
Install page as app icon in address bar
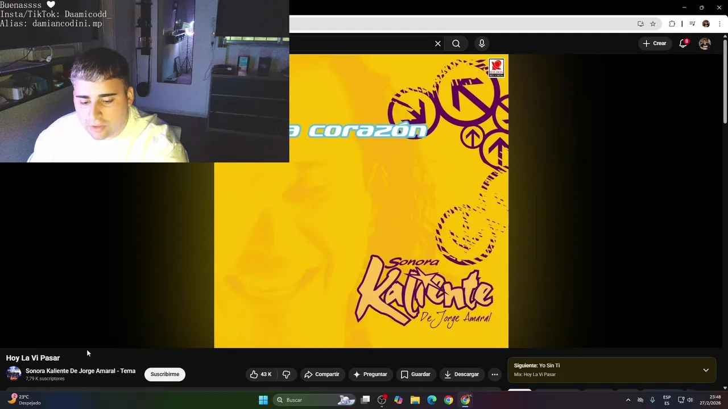tap(640, 24)
